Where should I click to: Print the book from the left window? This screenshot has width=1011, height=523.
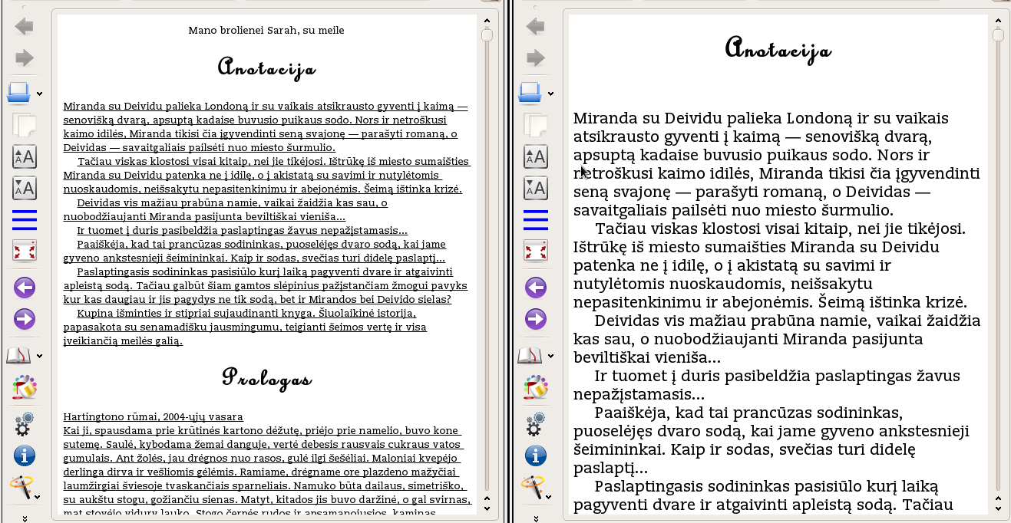point(19,93)
